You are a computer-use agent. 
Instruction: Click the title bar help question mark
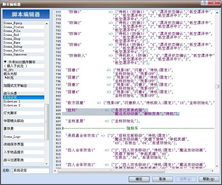(x=205, y=3)
